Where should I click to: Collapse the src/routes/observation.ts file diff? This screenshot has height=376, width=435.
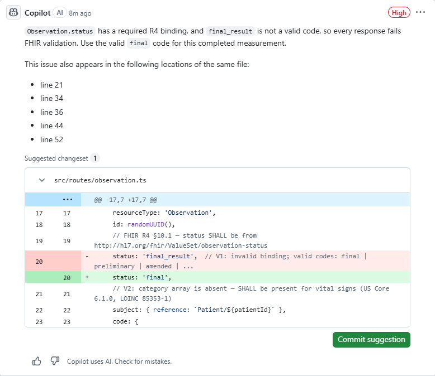(x=42, y=180)
